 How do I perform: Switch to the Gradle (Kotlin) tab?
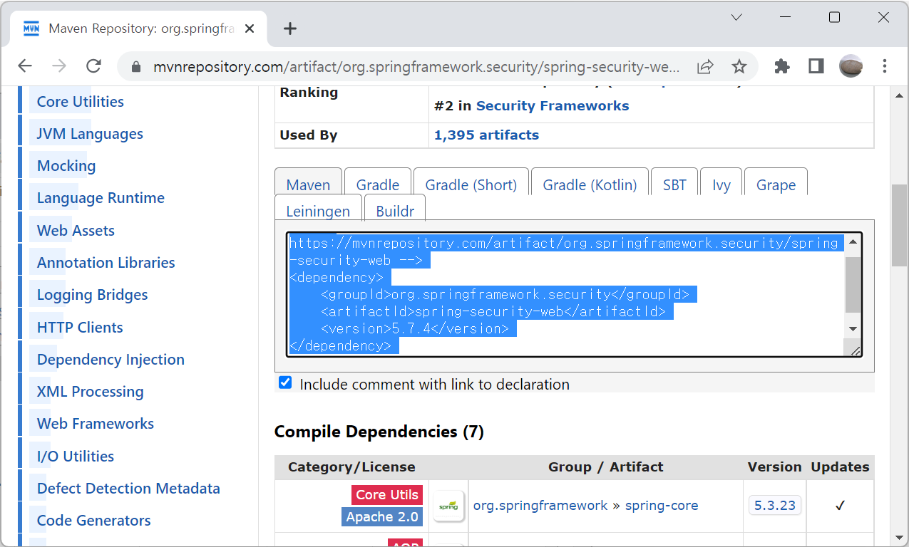click(x=590, y=185)
